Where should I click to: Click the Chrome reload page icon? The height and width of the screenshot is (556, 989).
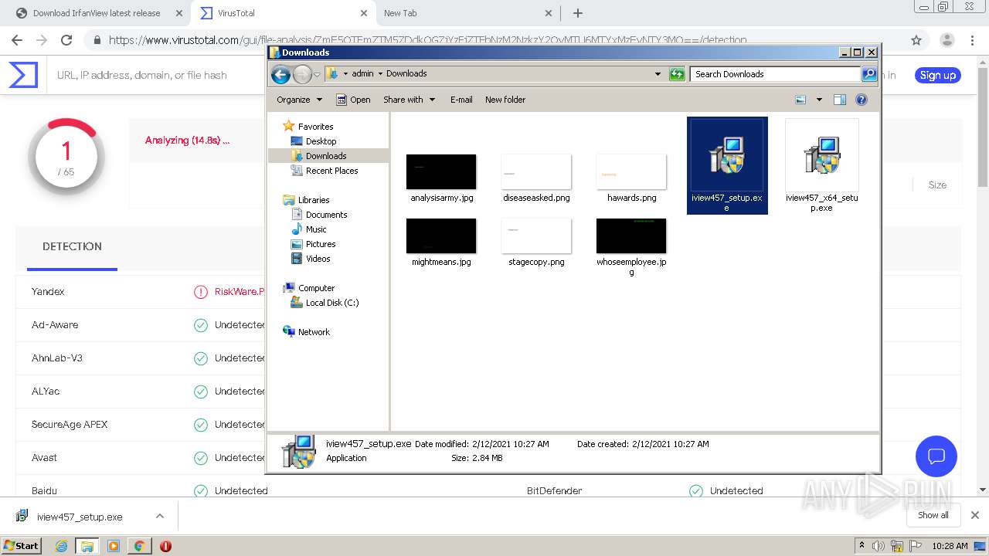coord(66,40)
